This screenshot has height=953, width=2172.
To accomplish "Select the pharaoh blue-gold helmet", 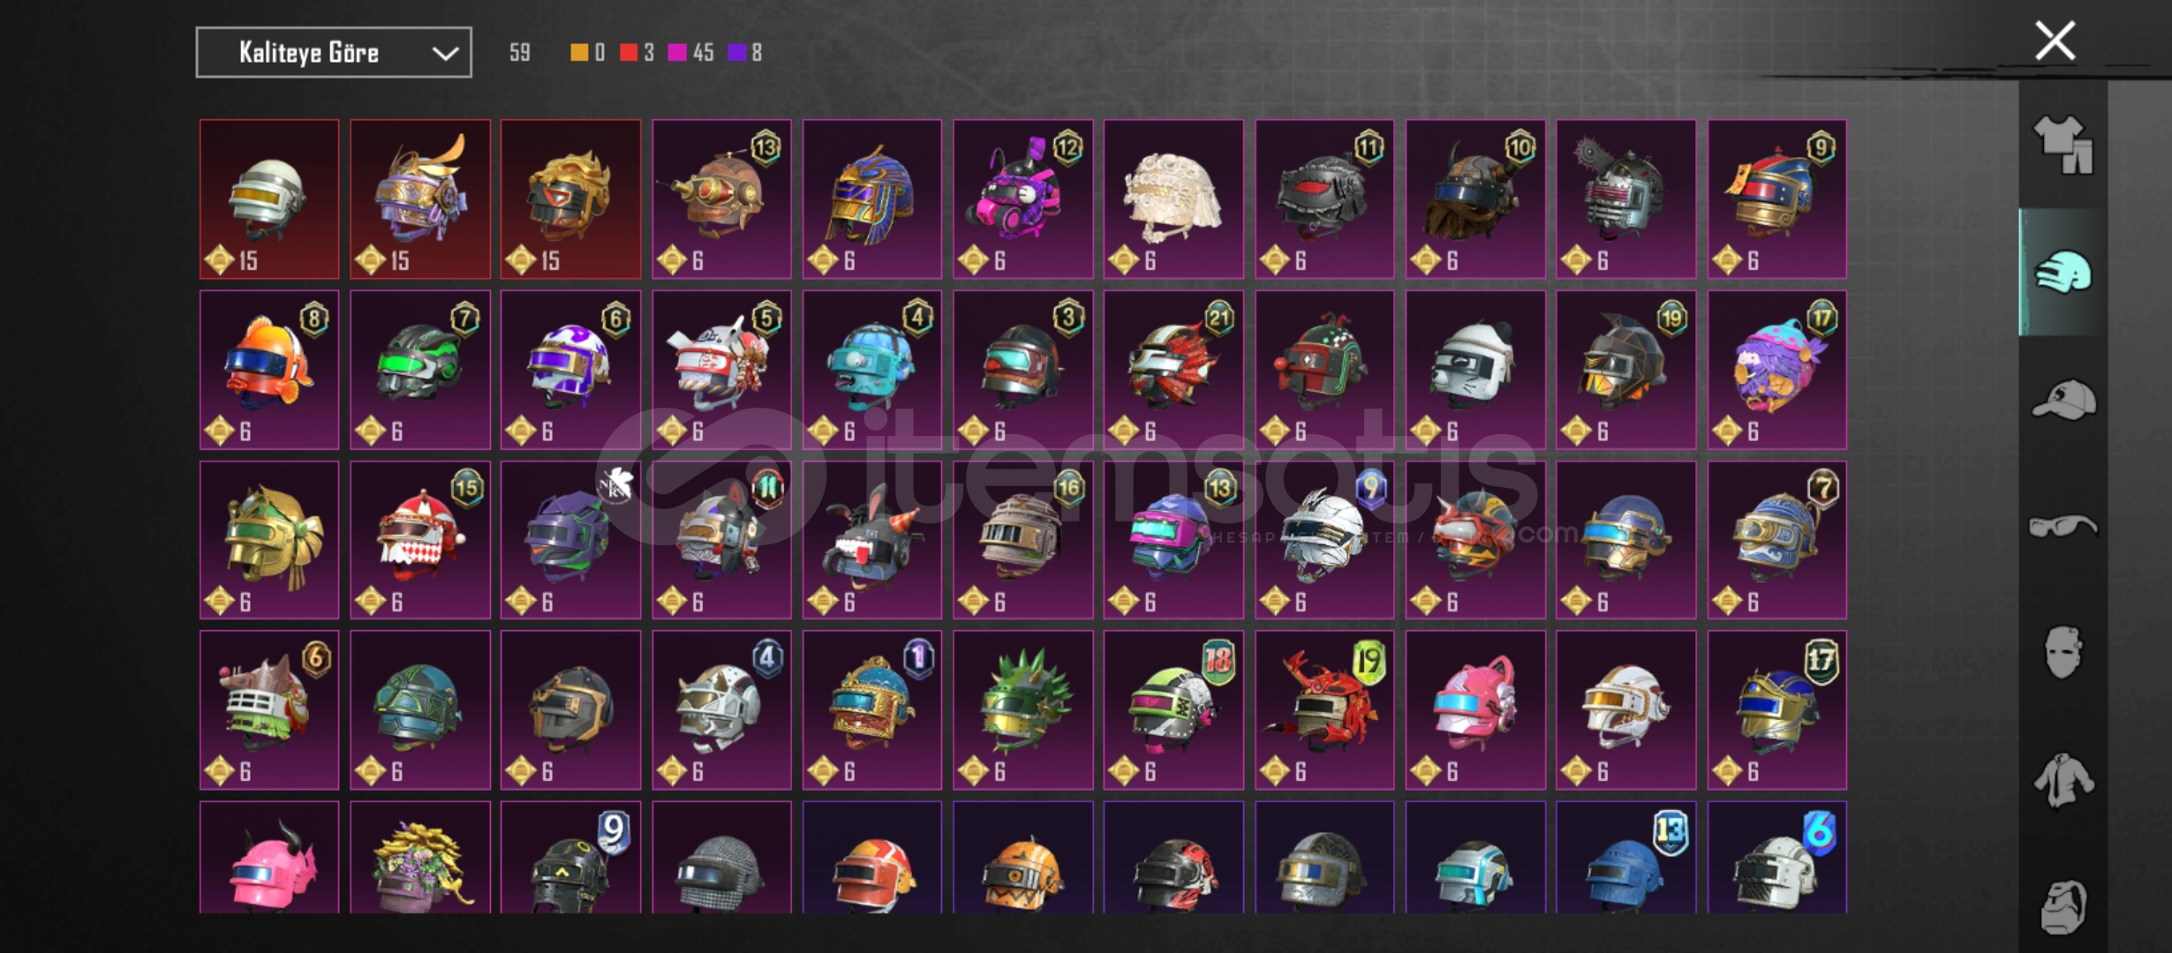I will tap(872, 199).
